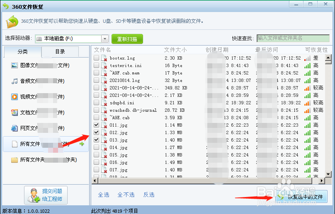Click the 恢复选中的文件 button

[301, 197]
